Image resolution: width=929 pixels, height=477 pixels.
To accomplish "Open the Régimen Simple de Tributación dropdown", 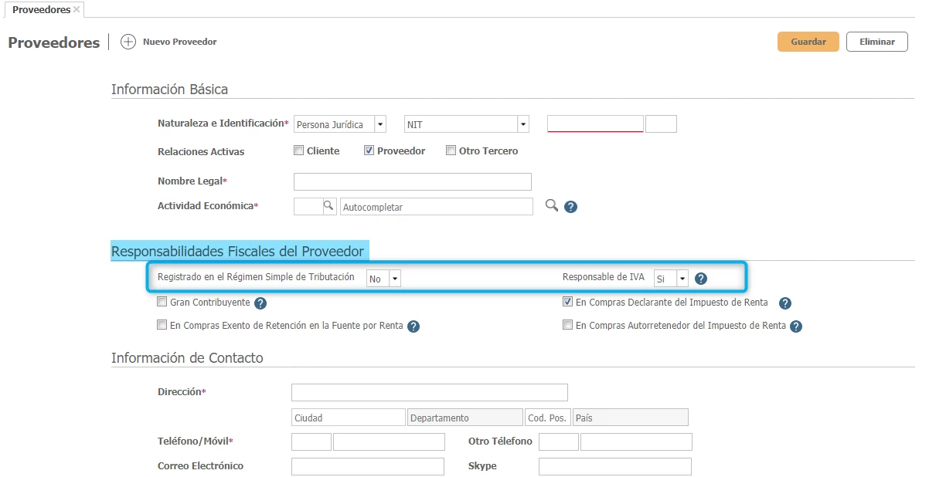I will tap(394, 279).
